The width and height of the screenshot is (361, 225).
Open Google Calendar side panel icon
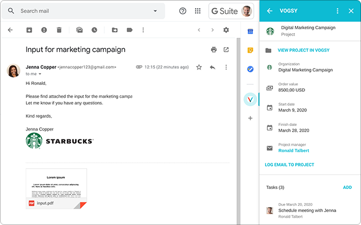(250, 31)
